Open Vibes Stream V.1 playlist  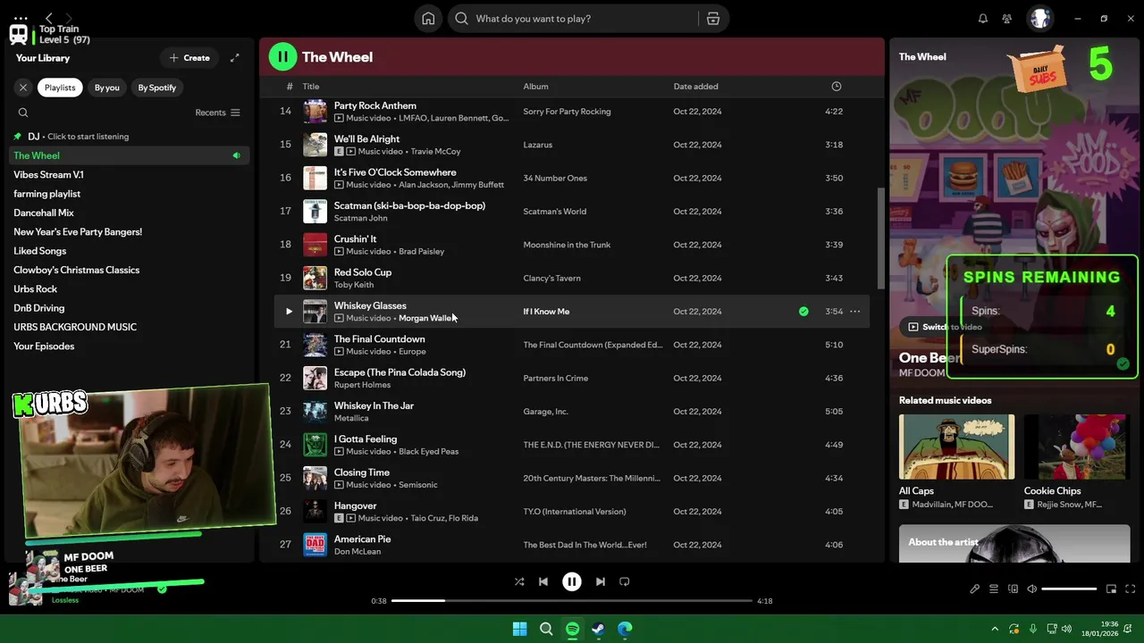point(130,175)
